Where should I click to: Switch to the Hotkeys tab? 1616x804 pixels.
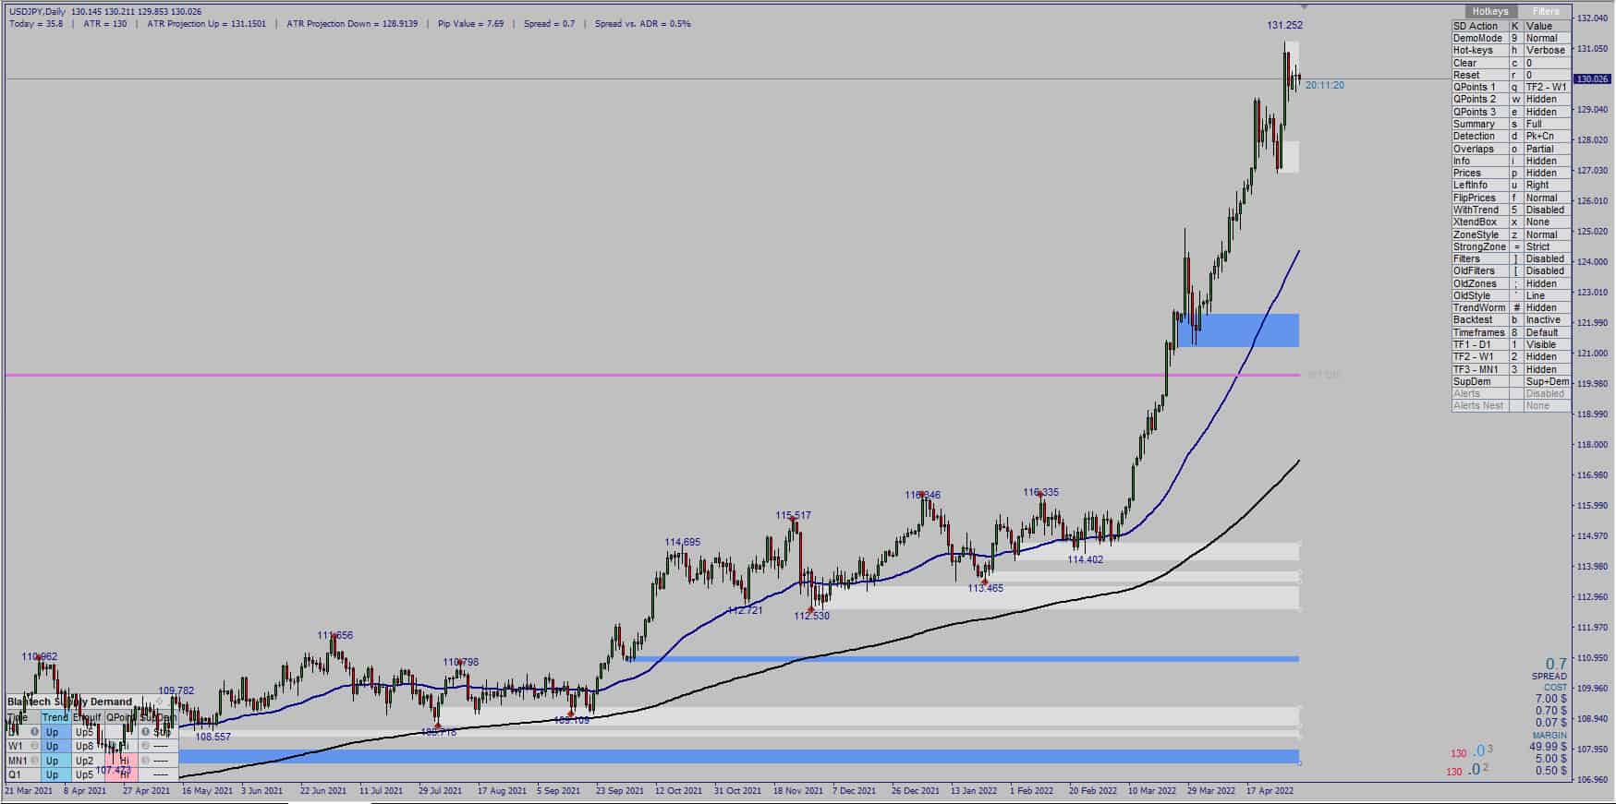tap(1489, 11)
